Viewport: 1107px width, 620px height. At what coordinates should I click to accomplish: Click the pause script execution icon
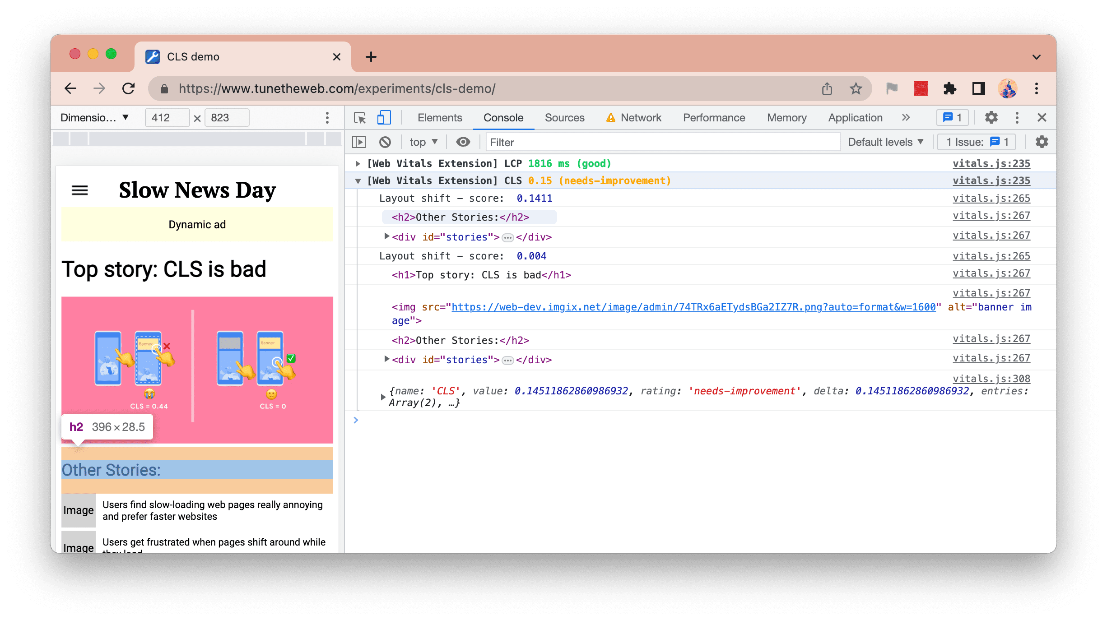(x=360, y=143)
